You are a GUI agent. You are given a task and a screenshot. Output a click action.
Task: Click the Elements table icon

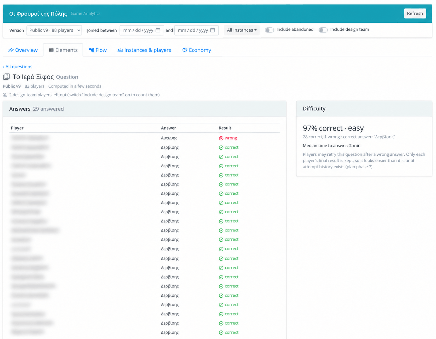coord(51,50)
